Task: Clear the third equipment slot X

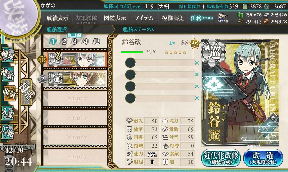Action: coord(197,86)
